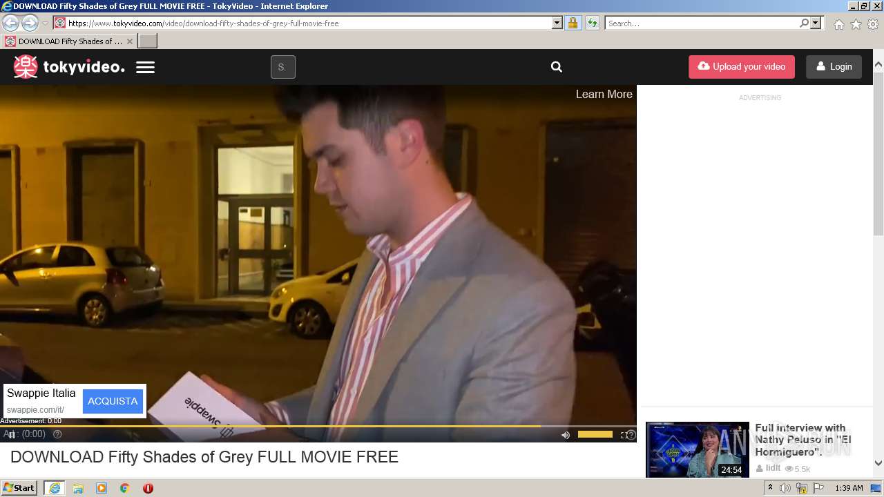Click Upload your video button
This screenshot has width=884, height=497.
tap(742, 67)
